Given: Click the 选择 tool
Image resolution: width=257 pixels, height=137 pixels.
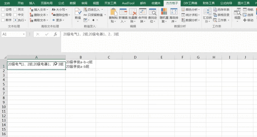Looking at the screenshot, I should click(248, 15).
